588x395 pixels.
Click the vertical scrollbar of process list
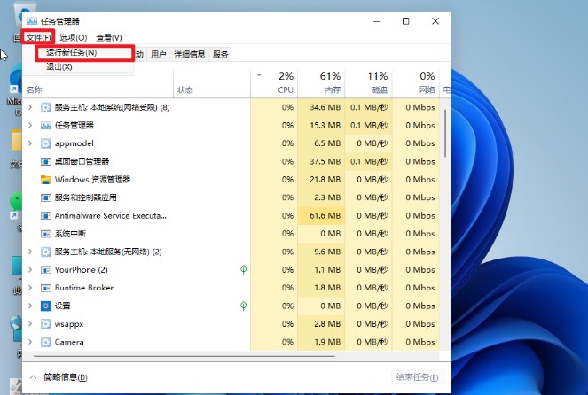[x=445, y=133]
